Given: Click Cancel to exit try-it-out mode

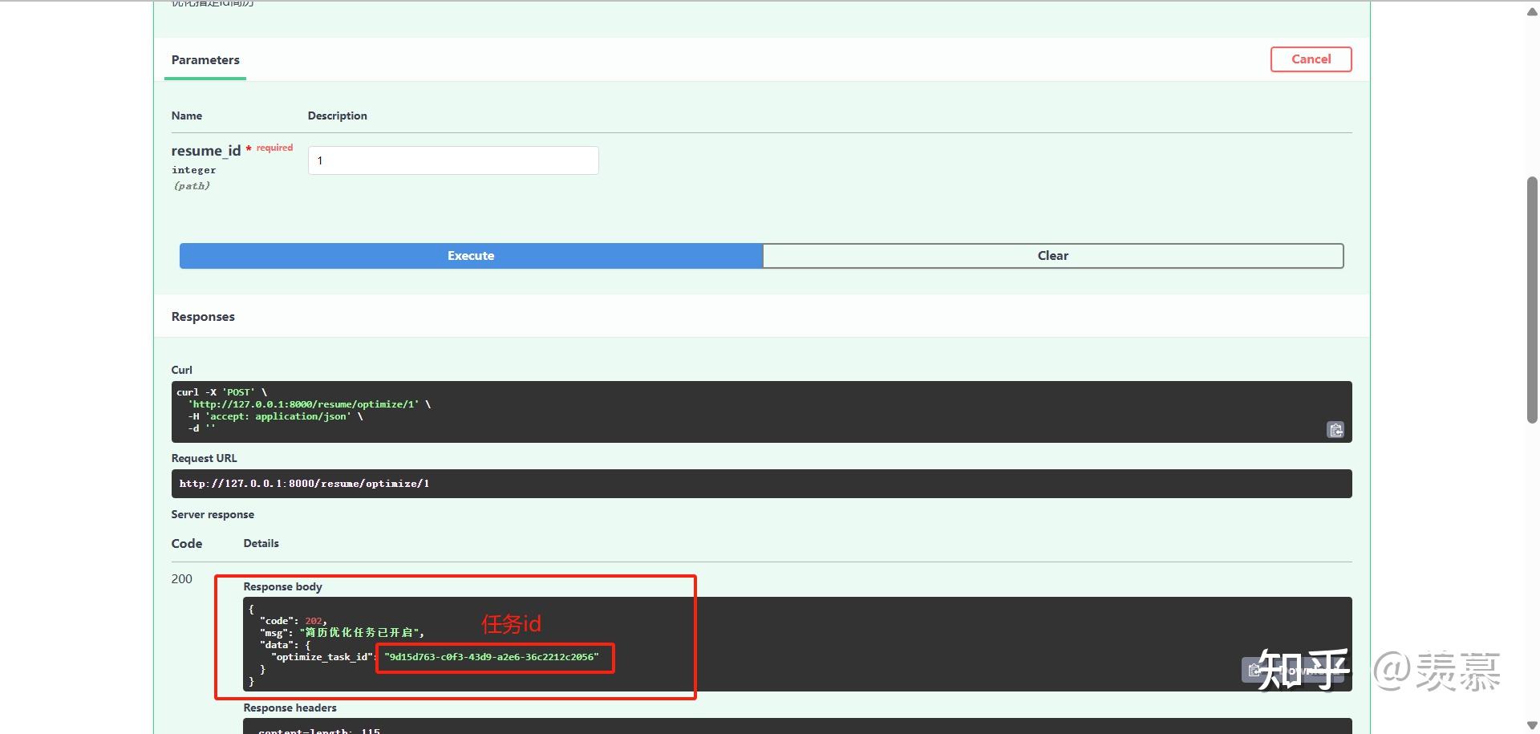Looking at the screenshot, I should (x=1311, y=59).
